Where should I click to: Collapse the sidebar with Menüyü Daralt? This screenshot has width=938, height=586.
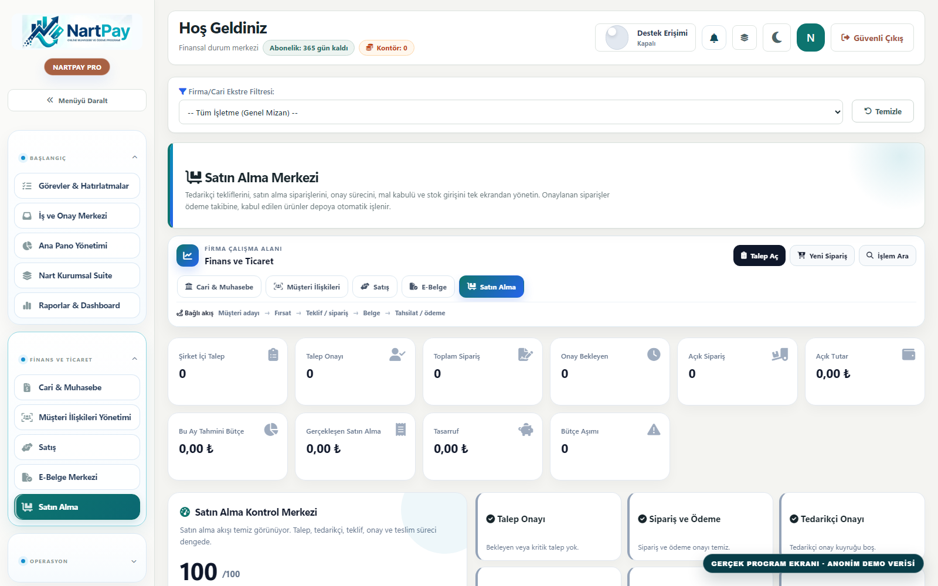[x=77, y=100]
